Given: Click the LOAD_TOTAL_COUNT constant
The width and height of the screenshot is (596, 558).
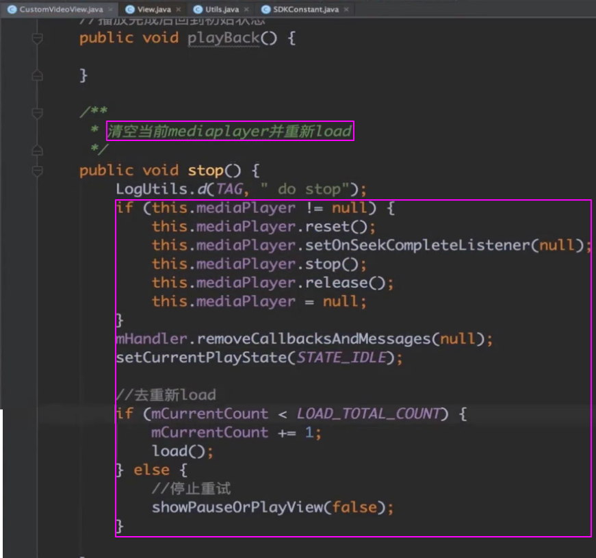Looking at the screenshot, I should tap(368, 414).
